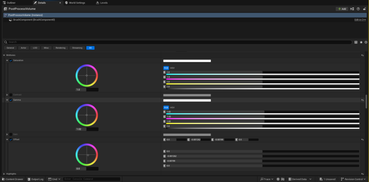This screenshot has width=369, height=182.
Task: Expand the Gain property
Action: 7,134
